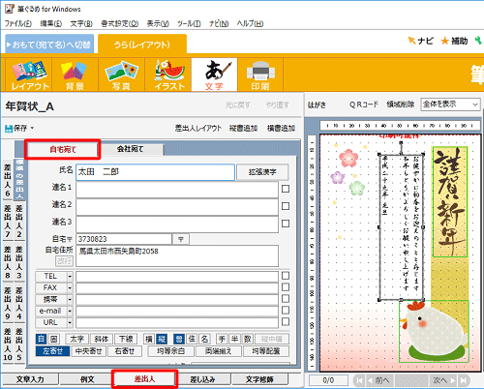
Task: Open the ツール(T) menu
Action: pyautogui.click(x=189, y=23)
